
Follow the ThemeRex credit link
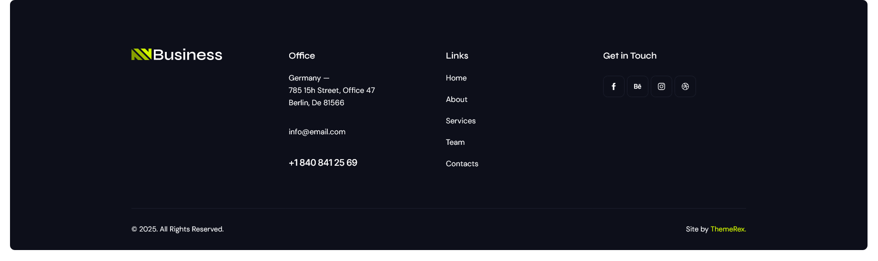pyautogui.click(x=728, y=229)
